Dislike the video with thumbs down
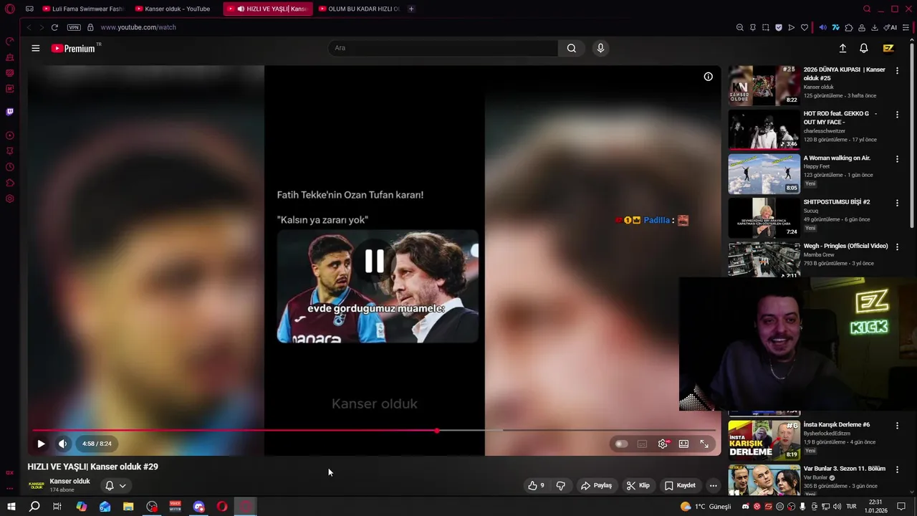 pos(560,485)
